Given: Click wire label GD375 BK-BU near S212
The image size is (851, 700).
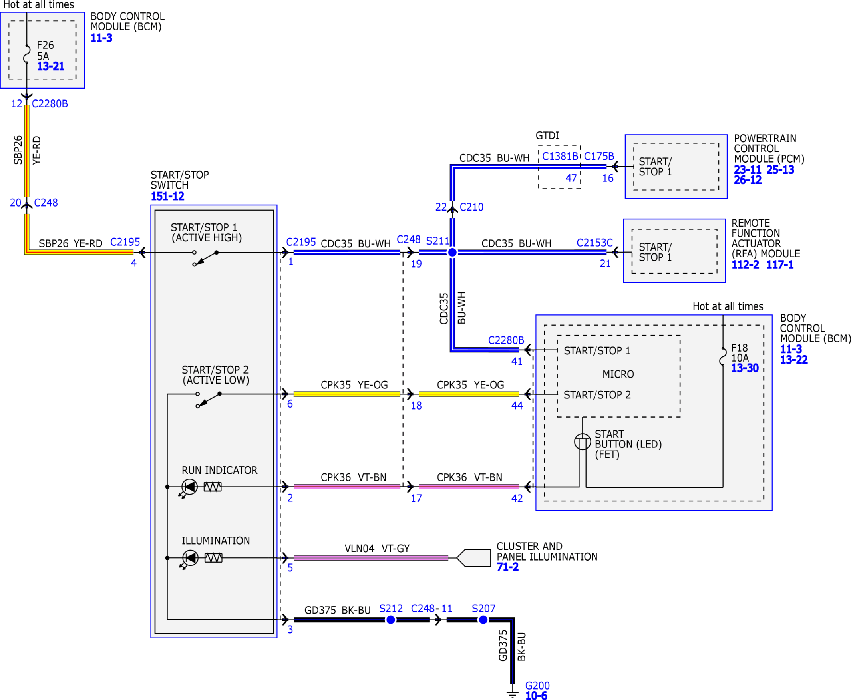Looking at the screenshot, I should [x=338, y=610].
